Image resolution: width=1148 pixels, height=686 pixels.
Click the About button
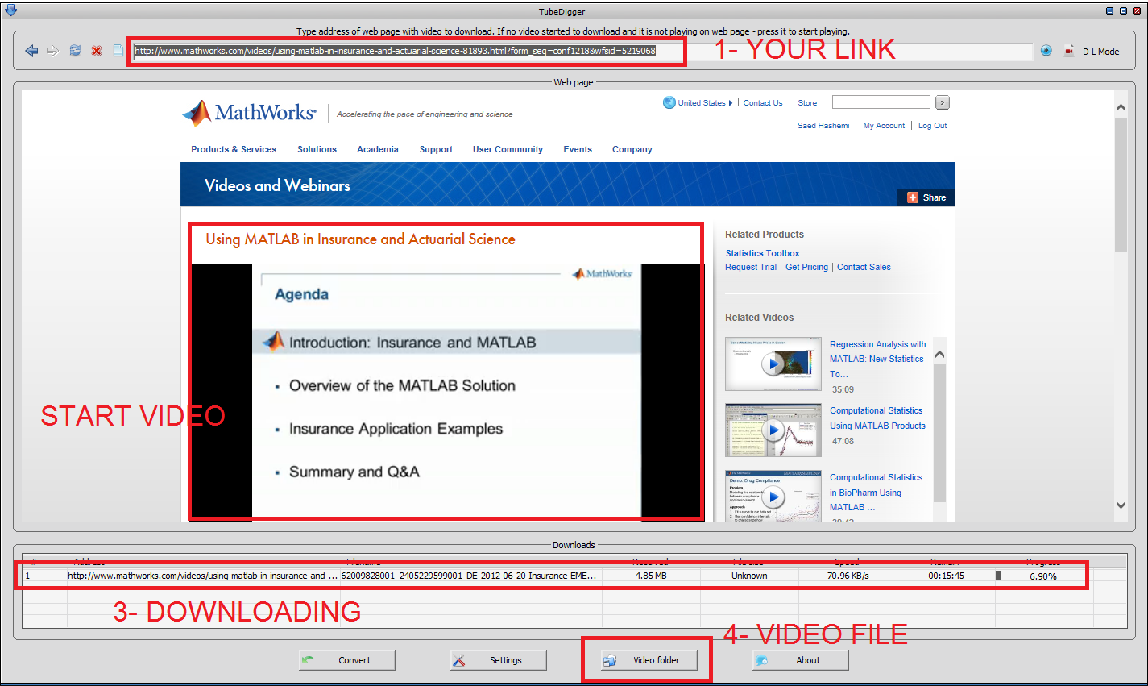(800, 660)
